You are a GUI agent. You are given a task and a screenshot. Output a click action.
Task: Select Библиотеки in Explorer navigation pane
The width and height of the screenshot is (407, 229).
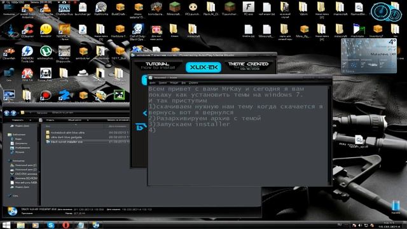click(x=17, y=135)
